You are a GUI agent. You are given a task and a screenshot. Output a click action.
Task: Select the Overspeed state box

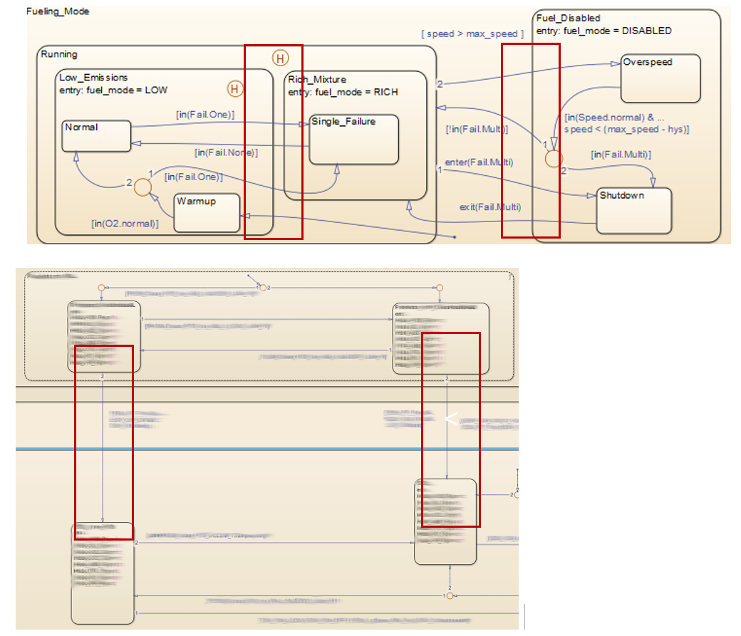pyautogui.click(x=660, y=78)
